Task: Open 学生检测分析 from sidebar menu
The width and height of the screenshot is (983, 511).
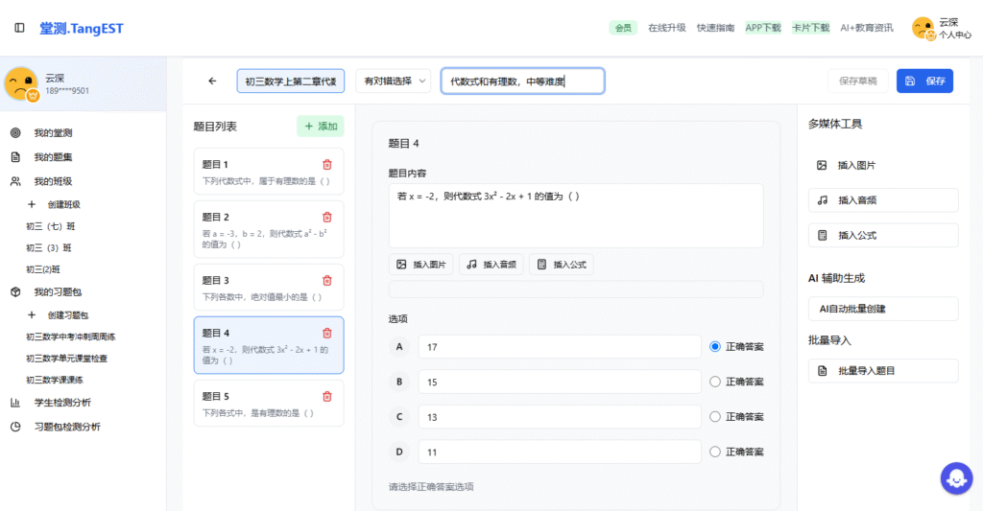Action: pyautogui.click(x=61, y=403)
